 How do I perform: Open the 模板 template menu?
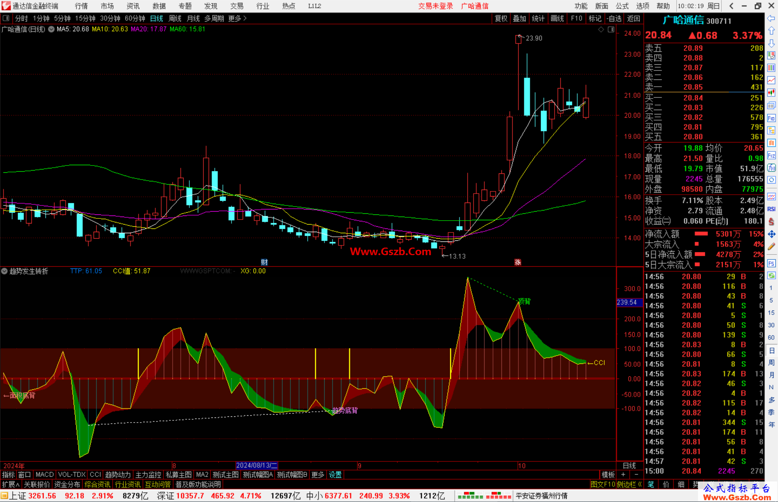[x=608, y=475]
